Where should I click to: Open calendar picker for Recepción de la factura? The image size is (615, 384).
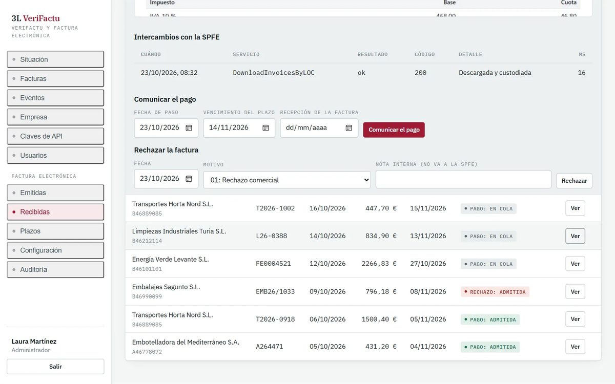(x=348, y=128)
